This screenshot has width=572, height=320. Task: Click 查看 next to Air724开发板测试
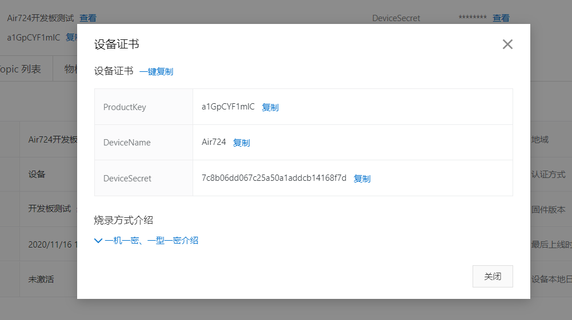pos(88,18)
